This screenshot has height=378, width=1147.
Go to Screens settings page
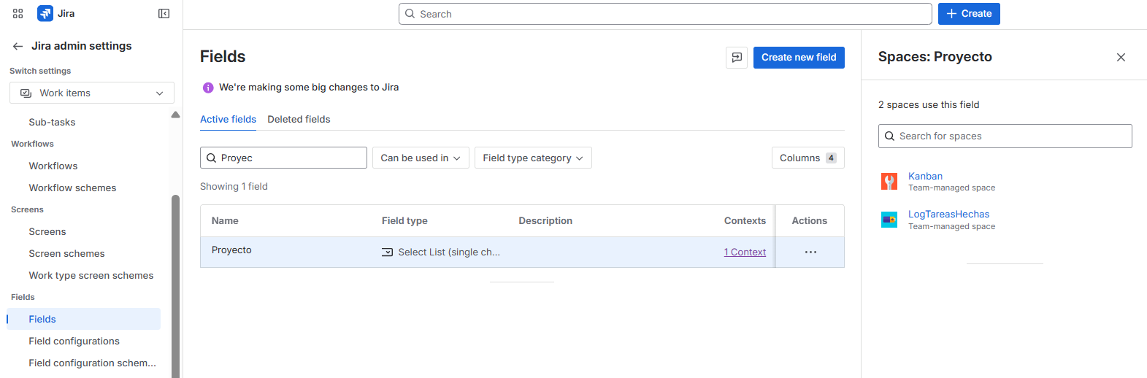coord(47,231)
